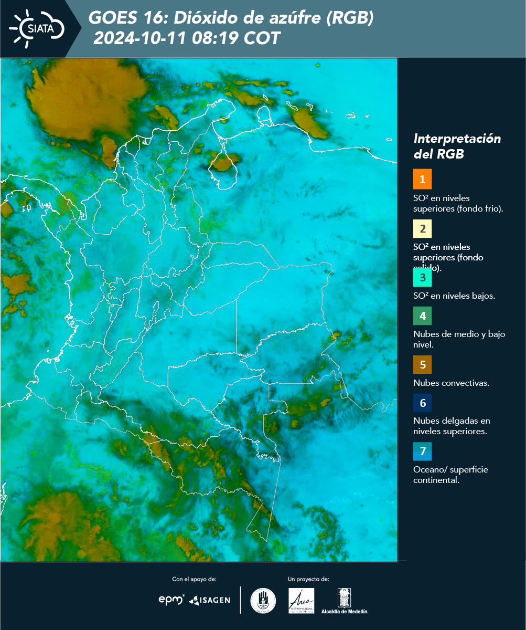Click the Alcaldía de Medellín logo

point(344,601)
